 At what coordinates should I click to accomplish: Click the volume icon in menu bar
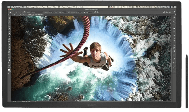[x=127, y=7]
